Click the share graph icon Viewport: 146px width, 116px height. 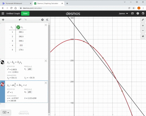click(132, 13)
